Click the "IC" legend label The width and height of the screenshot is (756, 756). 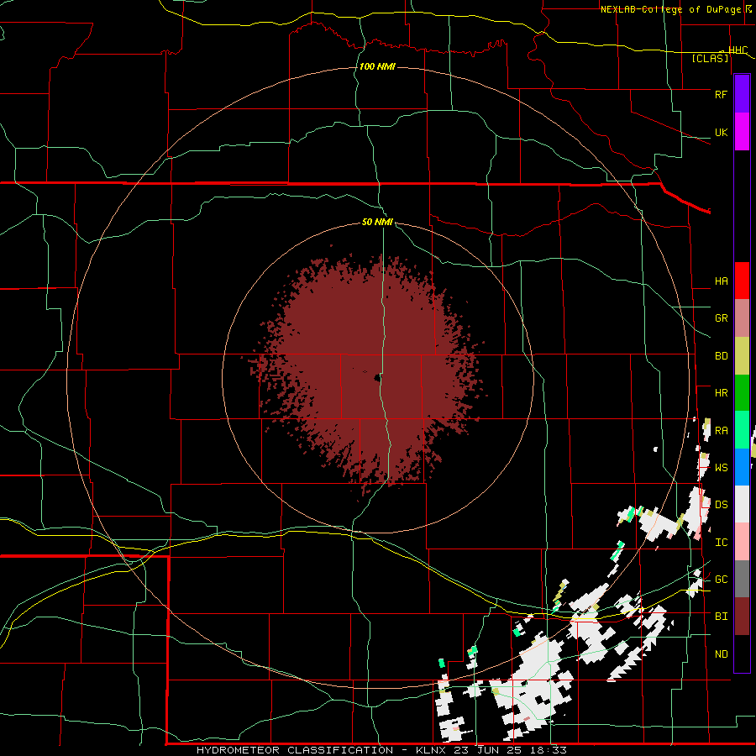pyautogui.click(x=721, y=542)
